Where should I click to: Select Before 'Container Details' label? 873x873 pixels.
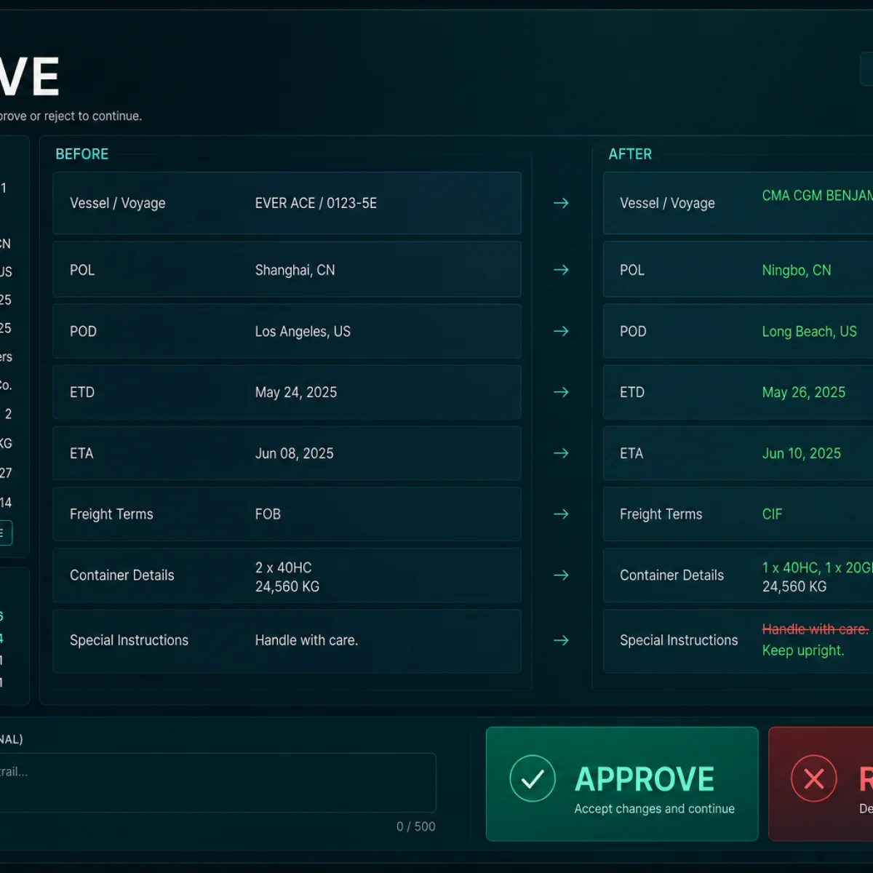click(x=121, y=575)
